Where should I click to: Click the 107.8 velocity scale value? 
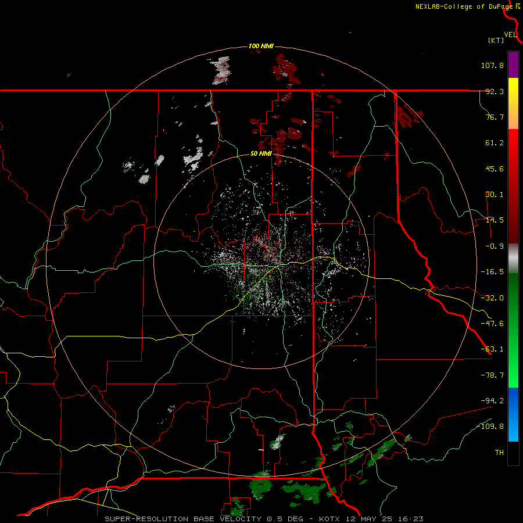click(492, 65)
